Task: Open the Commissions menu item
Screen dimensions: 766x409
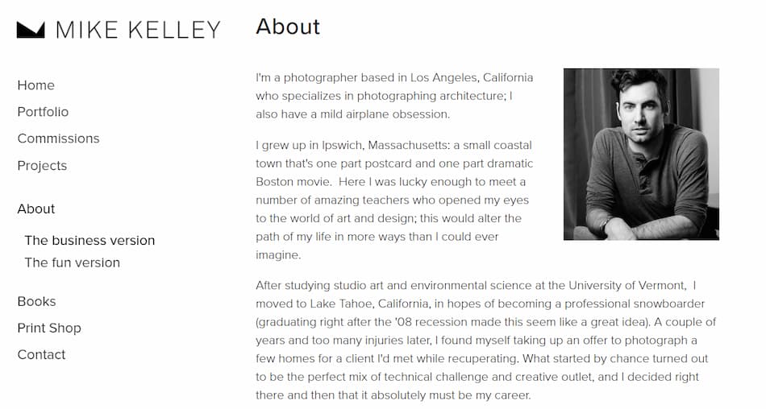Action: pyautogui.click(x=58, y=138)
